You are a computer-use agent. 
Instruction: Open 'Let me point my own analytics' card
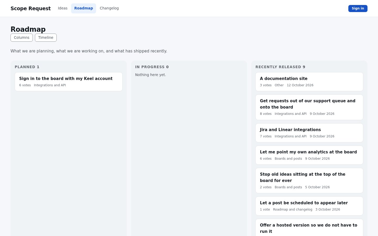[309, 155]
